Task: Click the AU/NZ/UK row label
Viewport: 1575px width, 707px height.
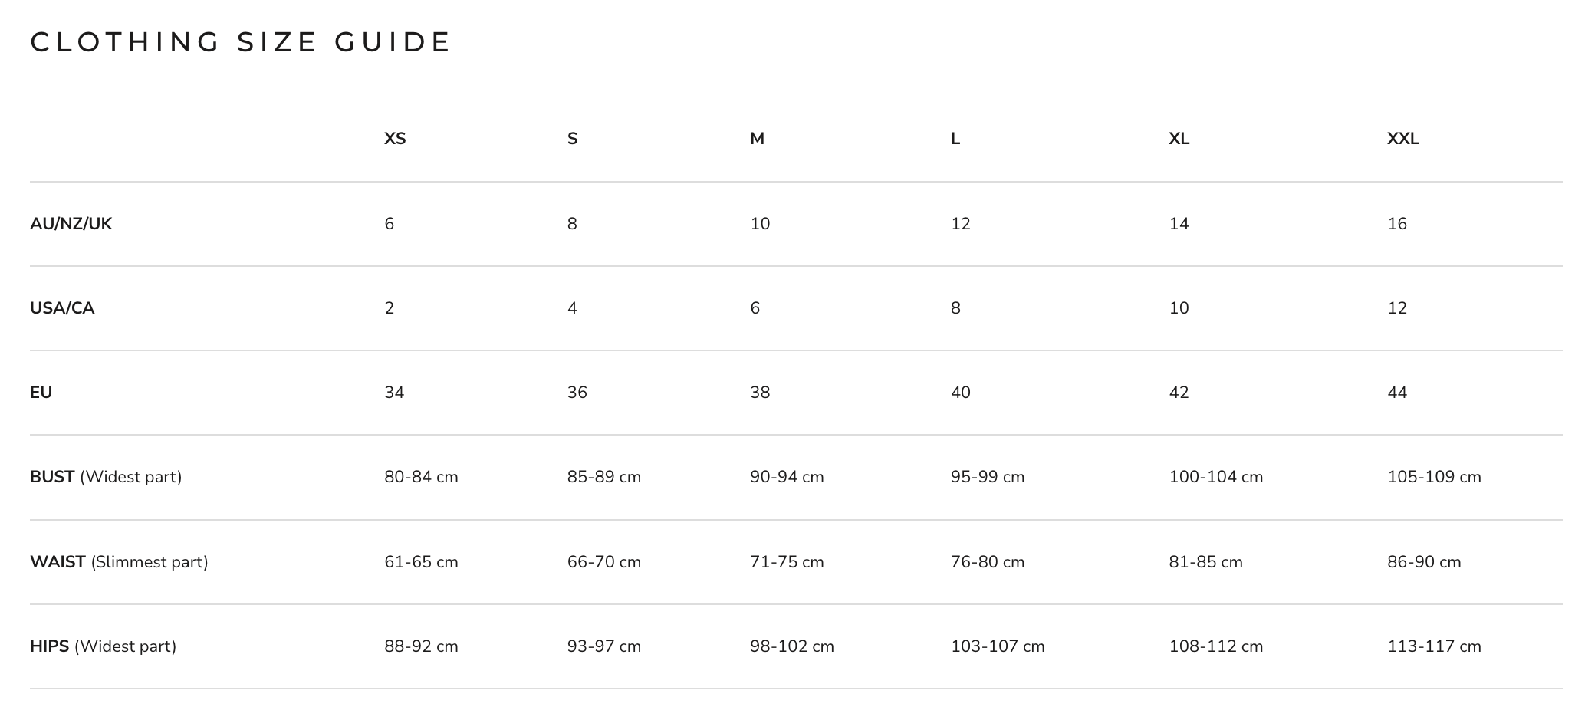Action: pos(71,224)
